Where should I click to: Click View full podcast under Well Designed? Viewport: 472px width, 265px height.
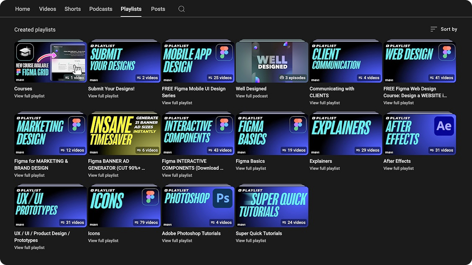click(x=251, y=96)
